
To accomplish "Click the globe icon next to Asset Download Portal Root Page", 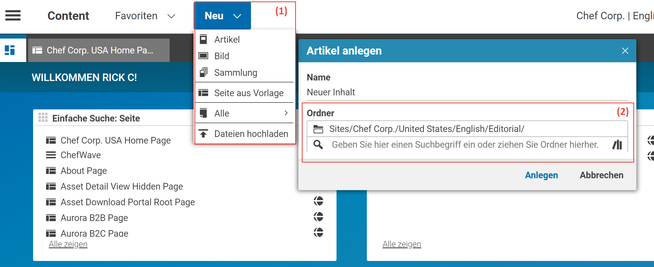I will click(x=319, y=201).
